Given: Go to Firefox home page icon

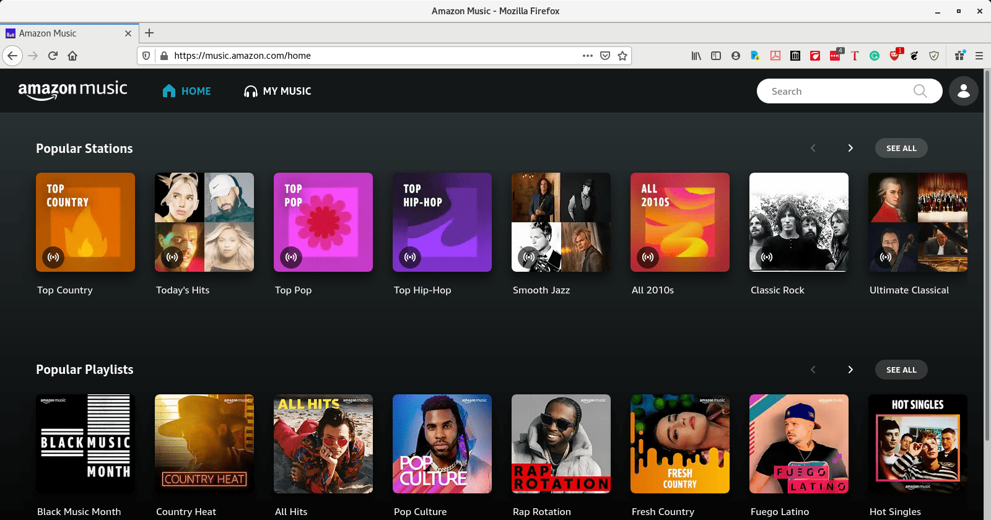Looking at the screenshot, I should 72,56.
